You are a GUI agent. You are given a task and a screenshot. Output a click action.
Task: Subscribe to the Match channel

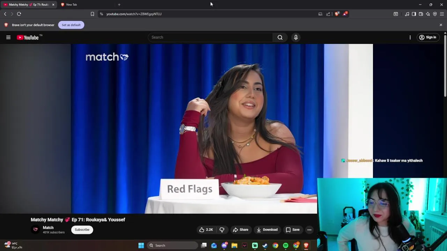82,230
